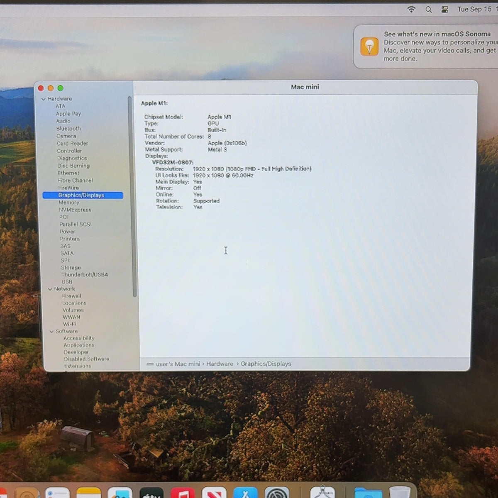Viewport: 498px width, 498px height.
Task: Select SATA hardware entry
Action: tap(67, 253)
